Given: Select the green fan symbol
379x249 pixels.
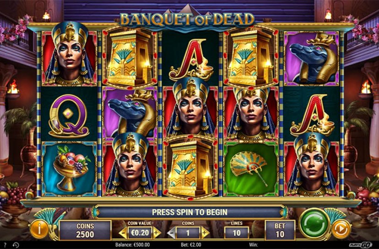Looking at the screenshot, I should [x=251, y=169].
